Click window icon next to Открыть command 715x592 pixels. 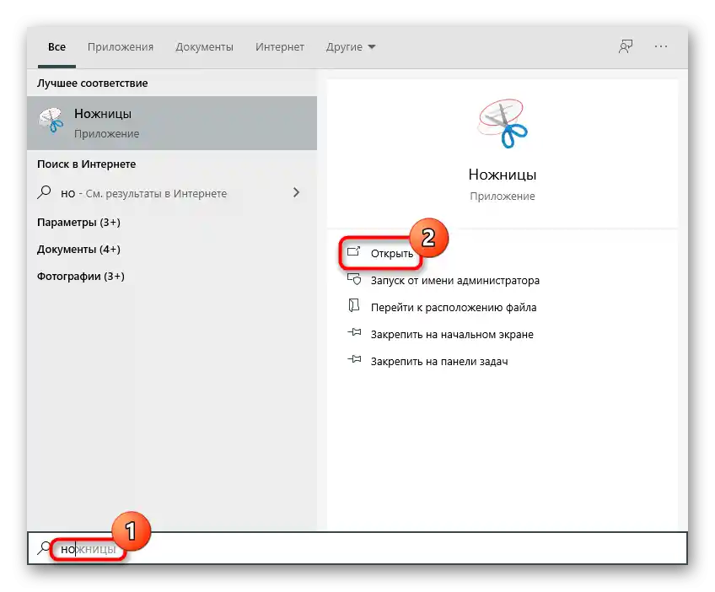point(355,252)
